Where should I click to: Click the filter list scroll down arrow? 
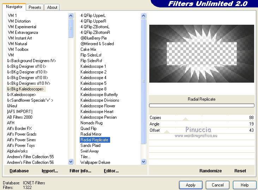point(144,162)
